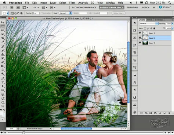Click the Swap width and height arrows
Image resolution: width=174 pixels, height=135 pixels.
pyautogui.click(x=90, y=13)
